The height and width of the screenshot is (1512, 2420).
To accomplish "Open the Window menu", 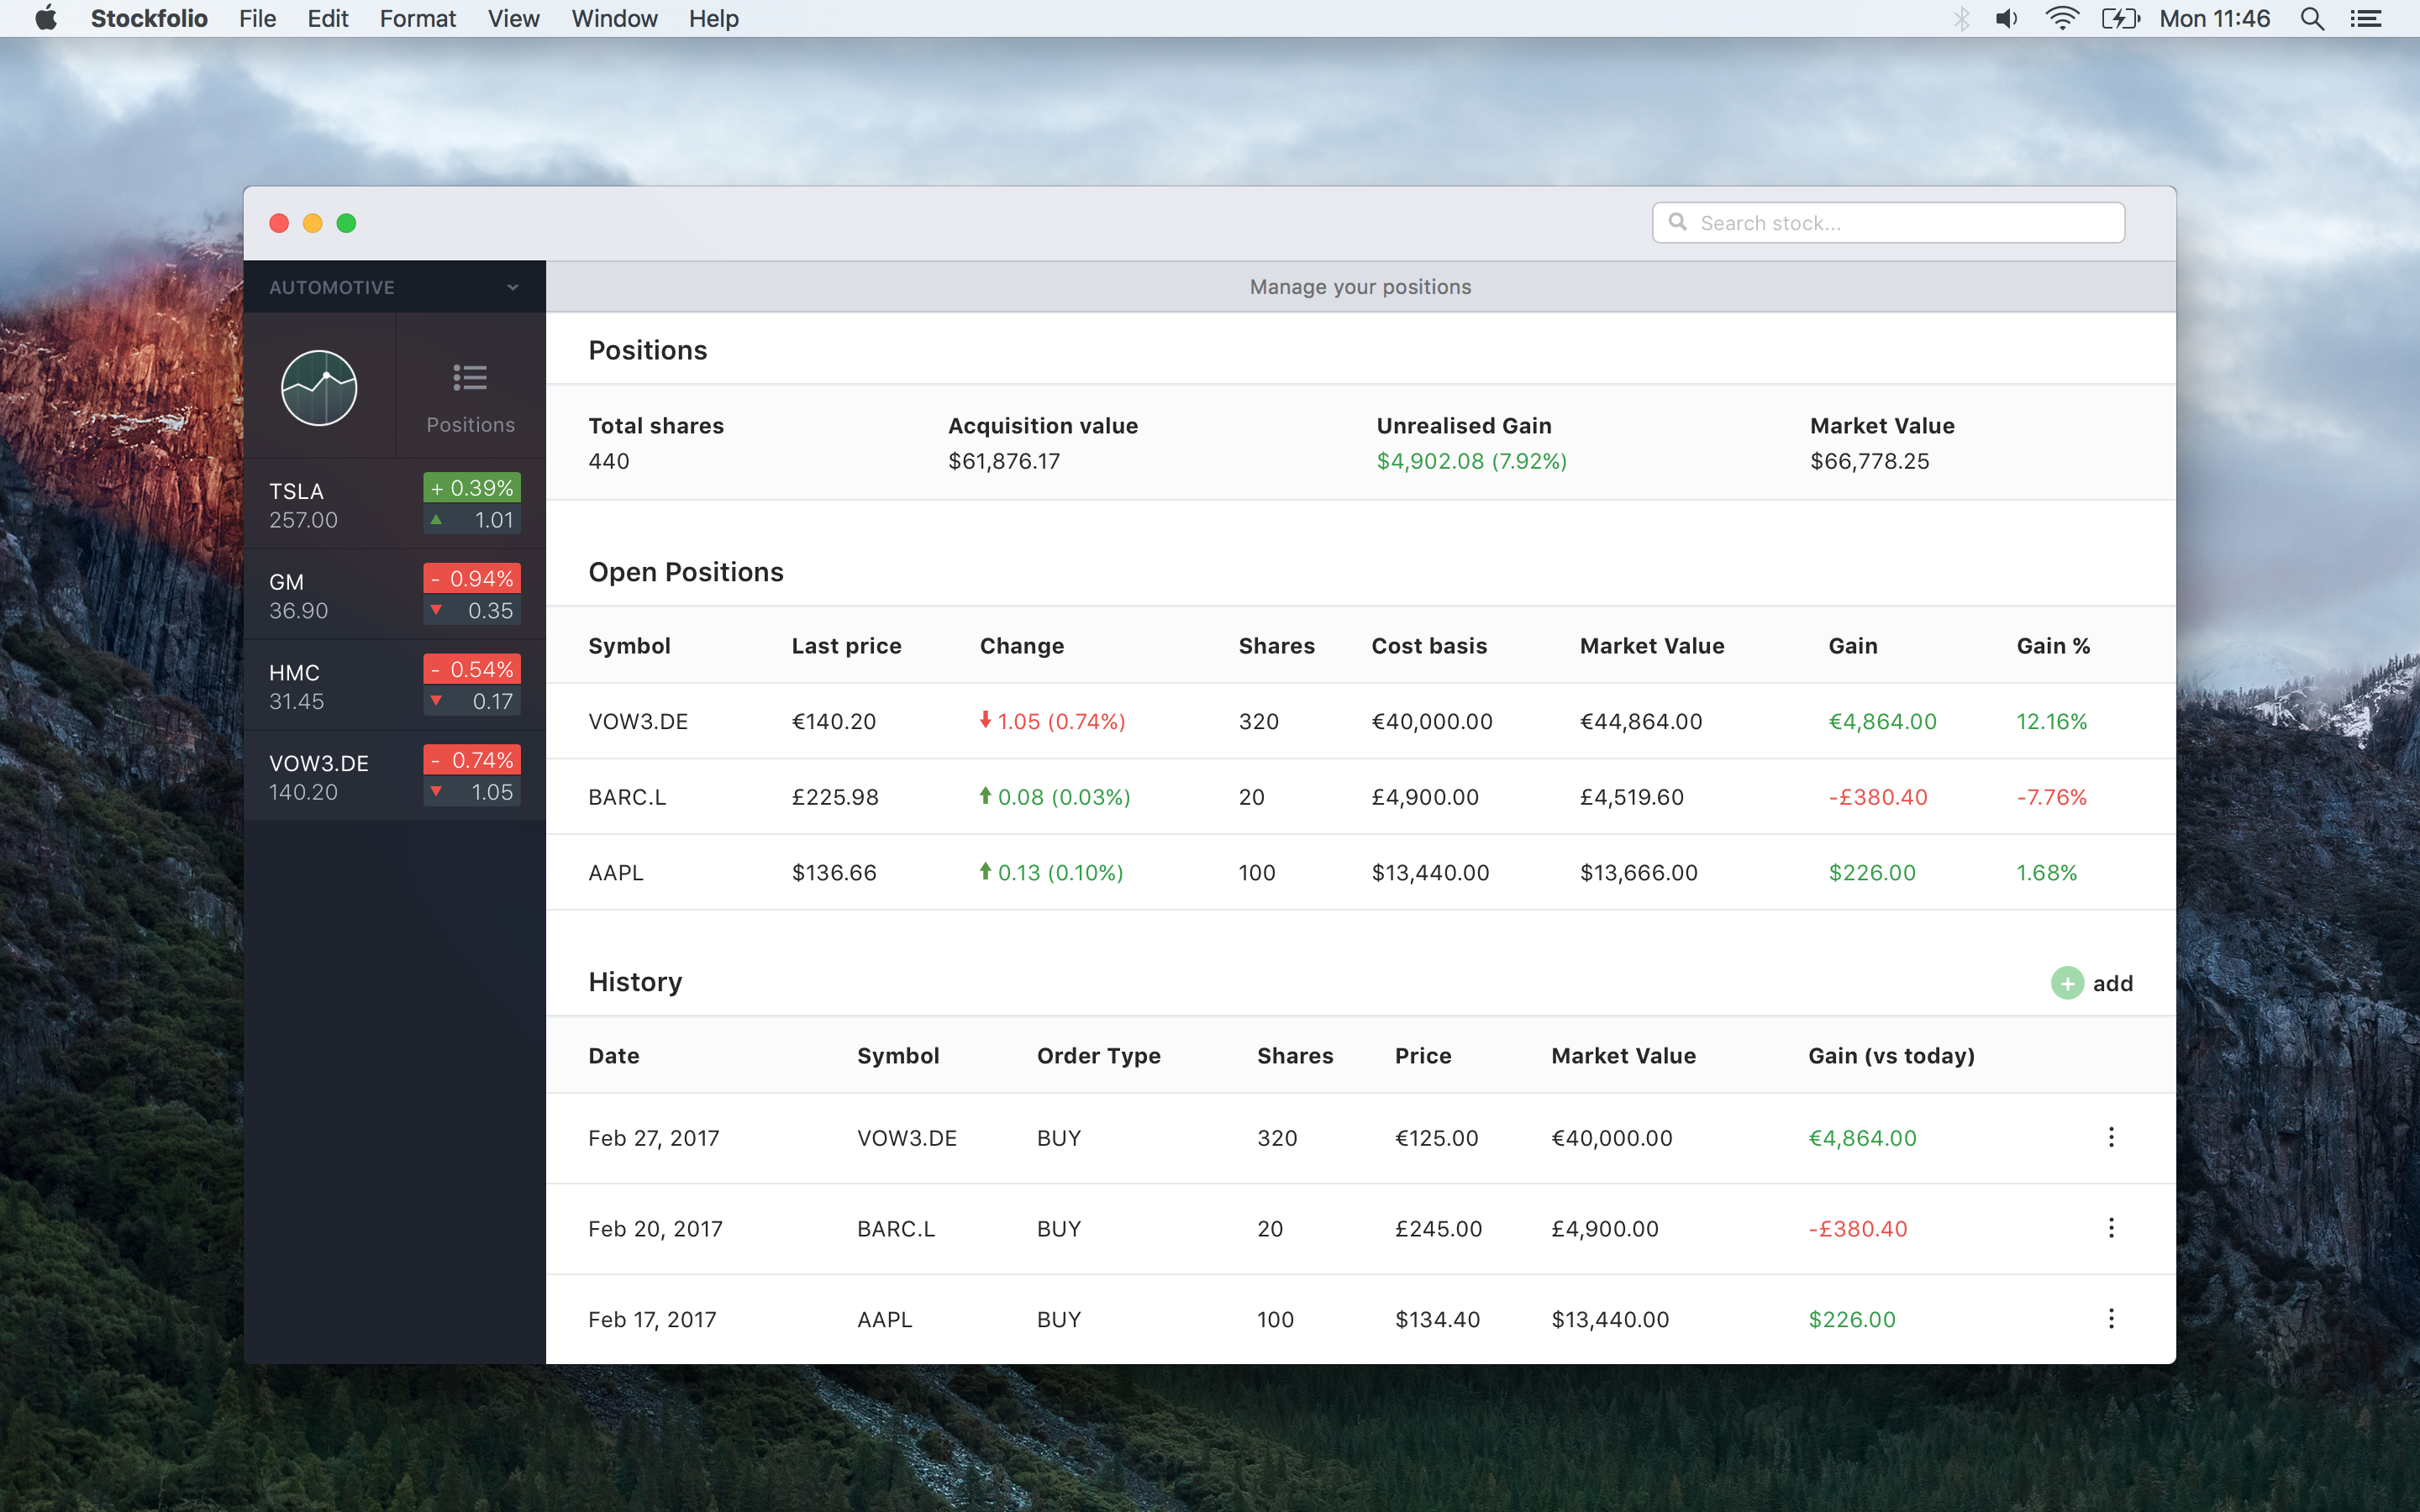I will click(614, 19).
